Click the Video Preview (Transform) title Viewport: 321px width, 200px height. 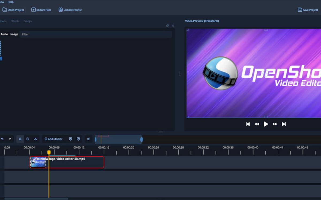point(202,21)
